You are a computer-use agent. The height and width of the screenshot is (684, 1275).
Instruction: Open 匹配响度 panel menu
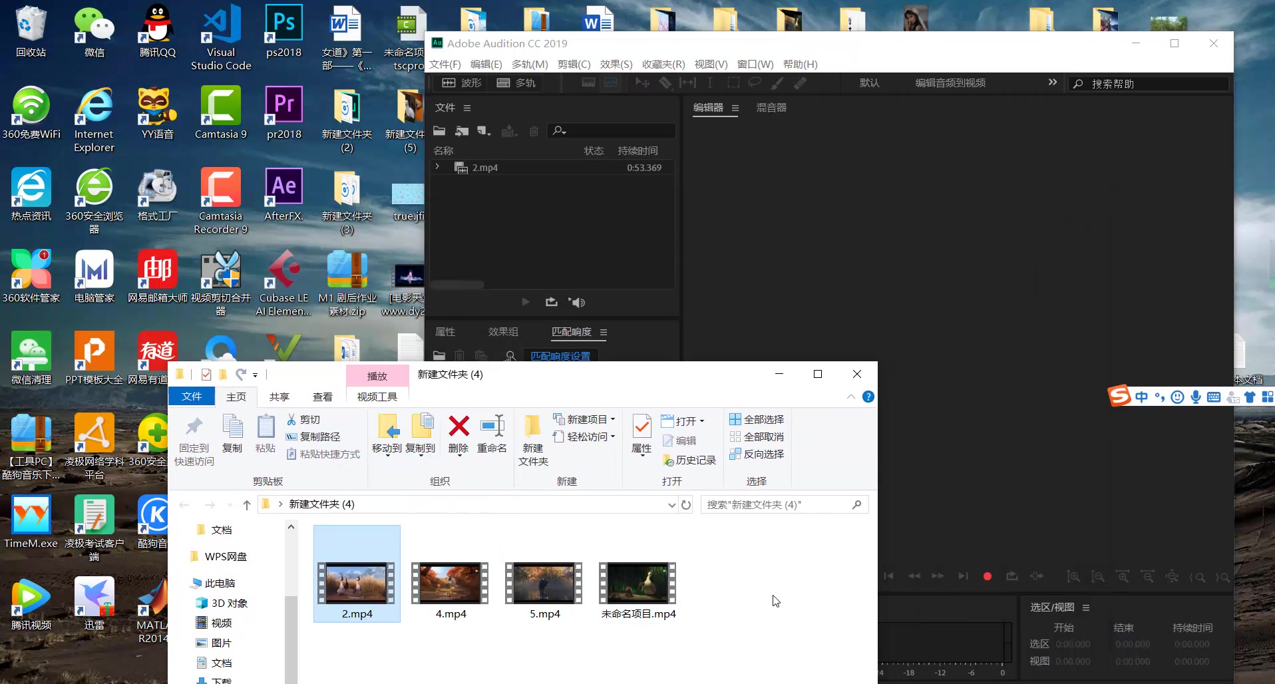[x=604, y=332]
